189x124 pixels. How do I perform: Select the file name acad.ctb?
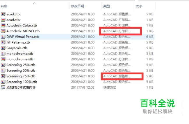[13, 14]
